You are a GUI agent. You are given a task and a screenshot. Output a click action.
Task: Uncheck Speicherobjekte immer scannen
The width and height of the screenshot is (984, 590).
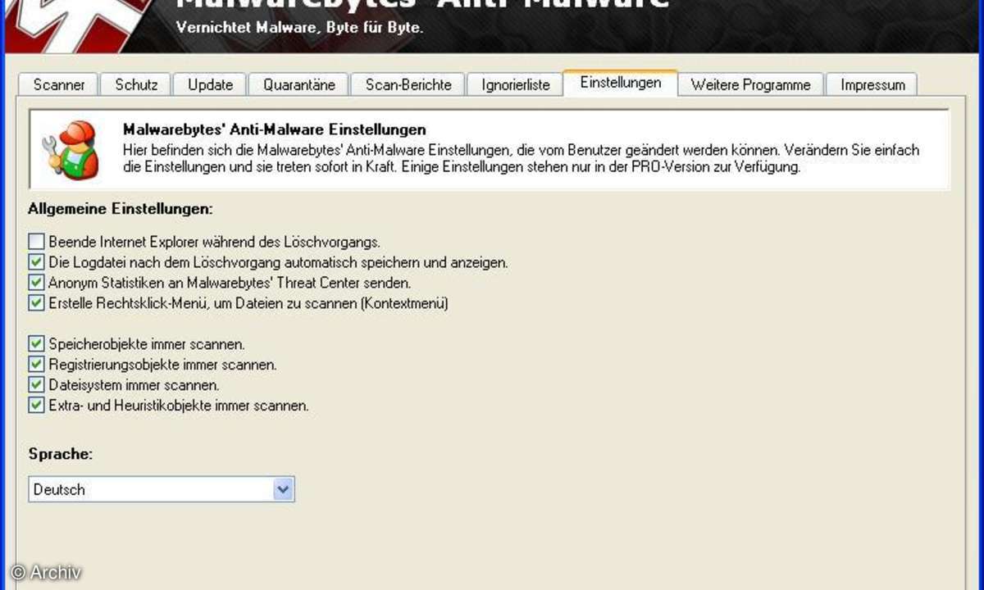point(36,343)
